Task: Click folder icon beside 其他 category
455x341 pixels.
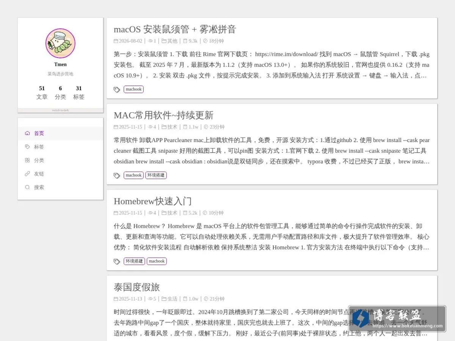Action: (164, 41)
